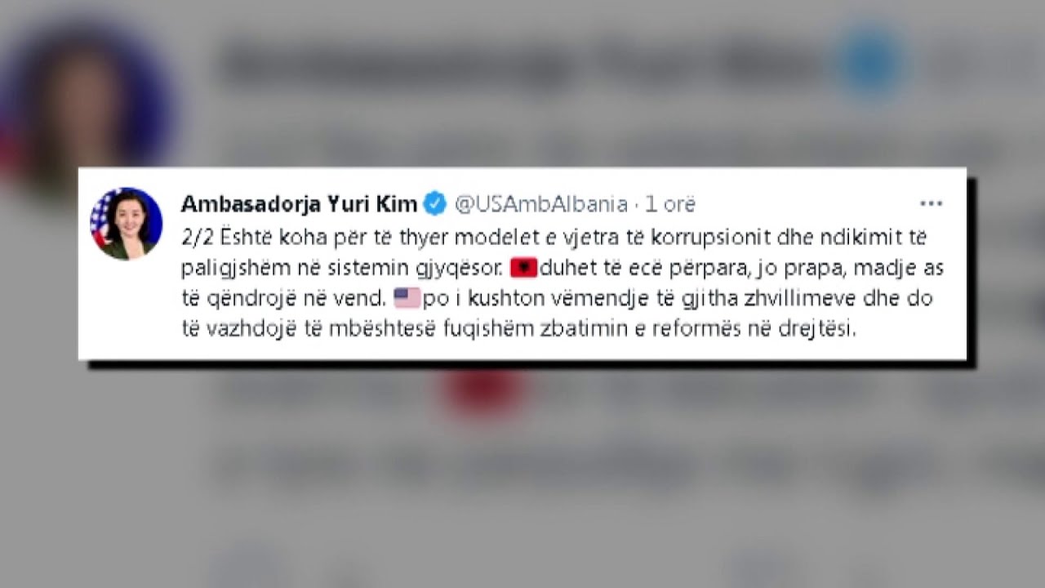Click the blue verified badge beside Yuri Kim

click(x=434, y=203)
